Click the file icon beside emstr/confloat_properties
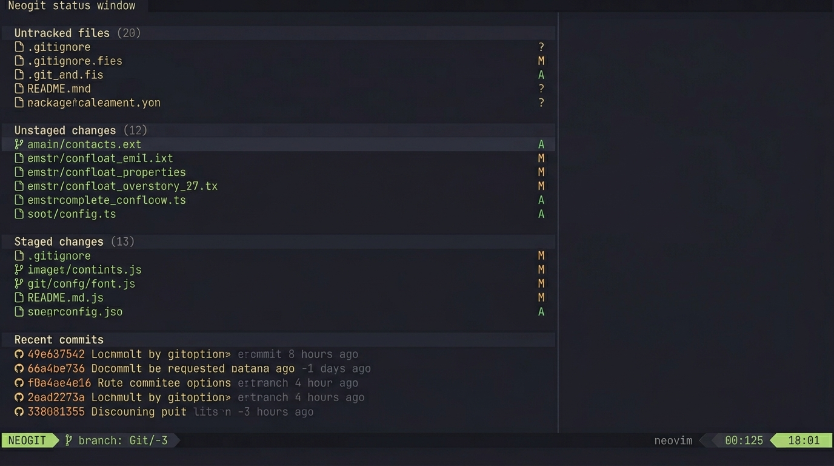This screenshot has height=466, width=834. coord(19,172)
